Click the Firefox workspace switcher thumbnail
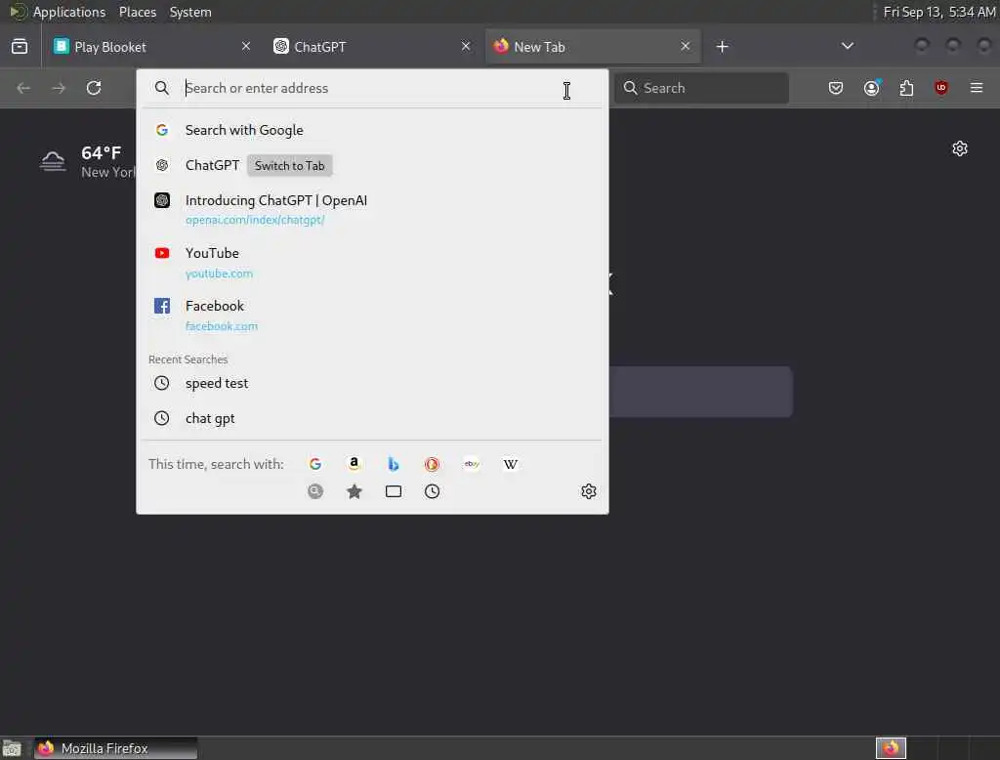The image size is (1000, 760). point(891,748)
